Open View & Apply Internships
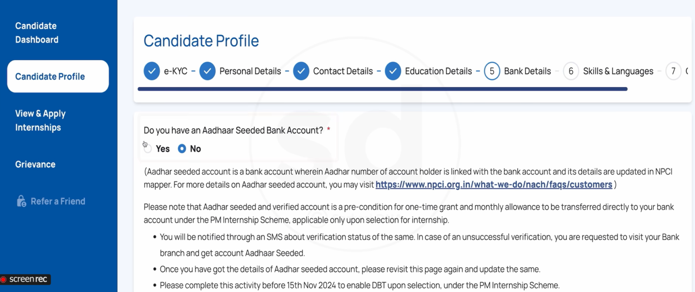 pos(40,120)
